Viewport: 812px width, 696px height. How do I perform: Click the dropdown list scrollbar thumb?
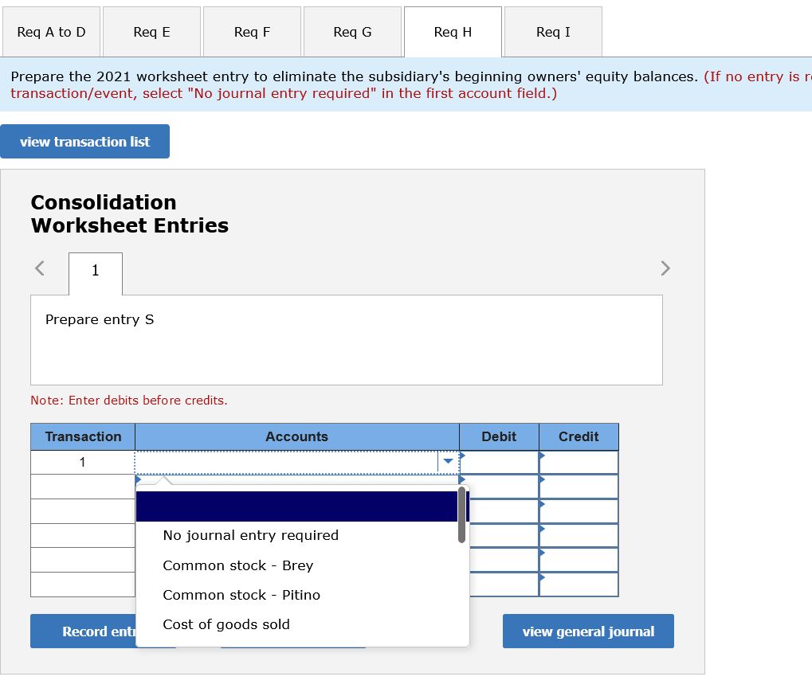click(462, 515)
